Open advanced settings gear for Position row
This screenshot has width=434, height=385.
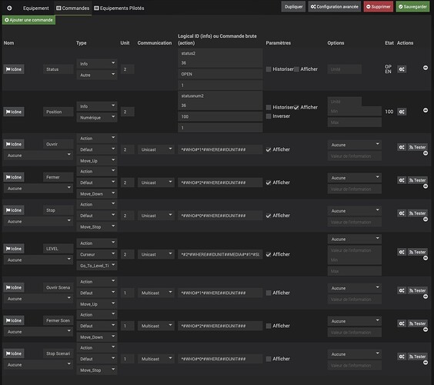point(402,112)
